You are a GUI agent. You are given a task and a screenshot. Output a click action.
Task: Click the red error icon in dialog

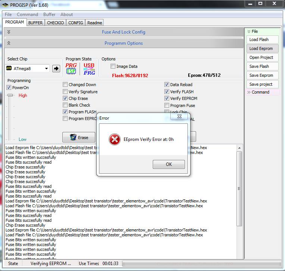[115, 139]
